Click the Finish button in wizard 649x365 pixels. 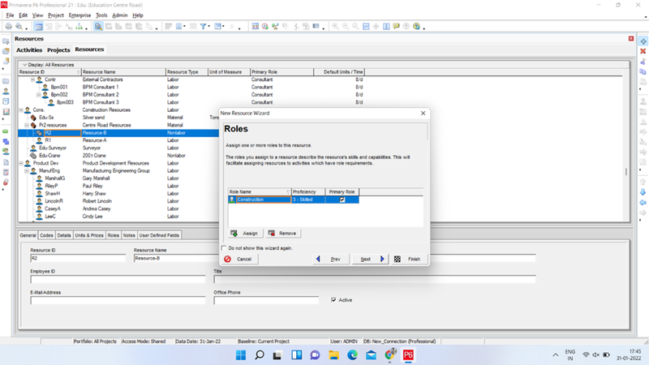tap(410, 259)
